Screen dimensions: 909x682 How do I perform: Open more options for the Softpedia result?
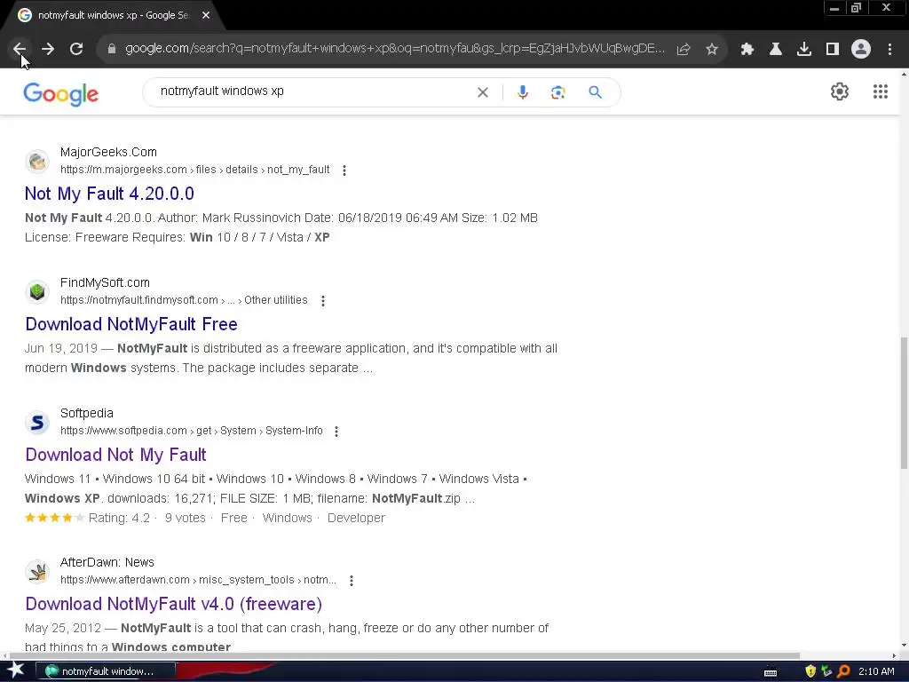336,432
